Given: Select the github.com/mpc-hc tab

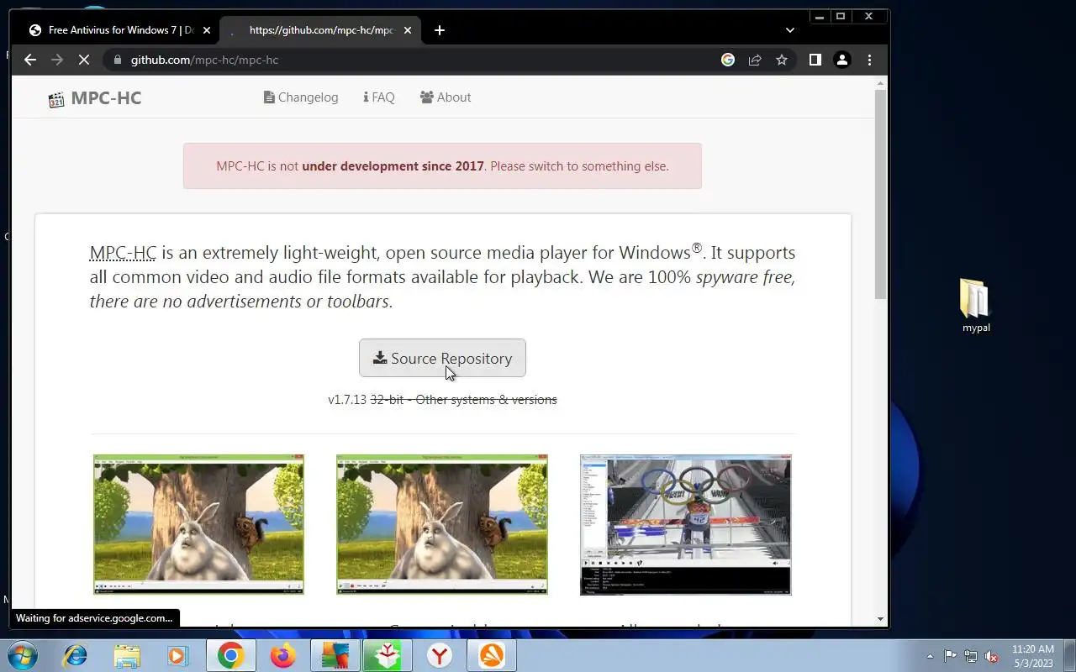Looking at the screenshot, I should pyautogui.click(x=319, y=30).
